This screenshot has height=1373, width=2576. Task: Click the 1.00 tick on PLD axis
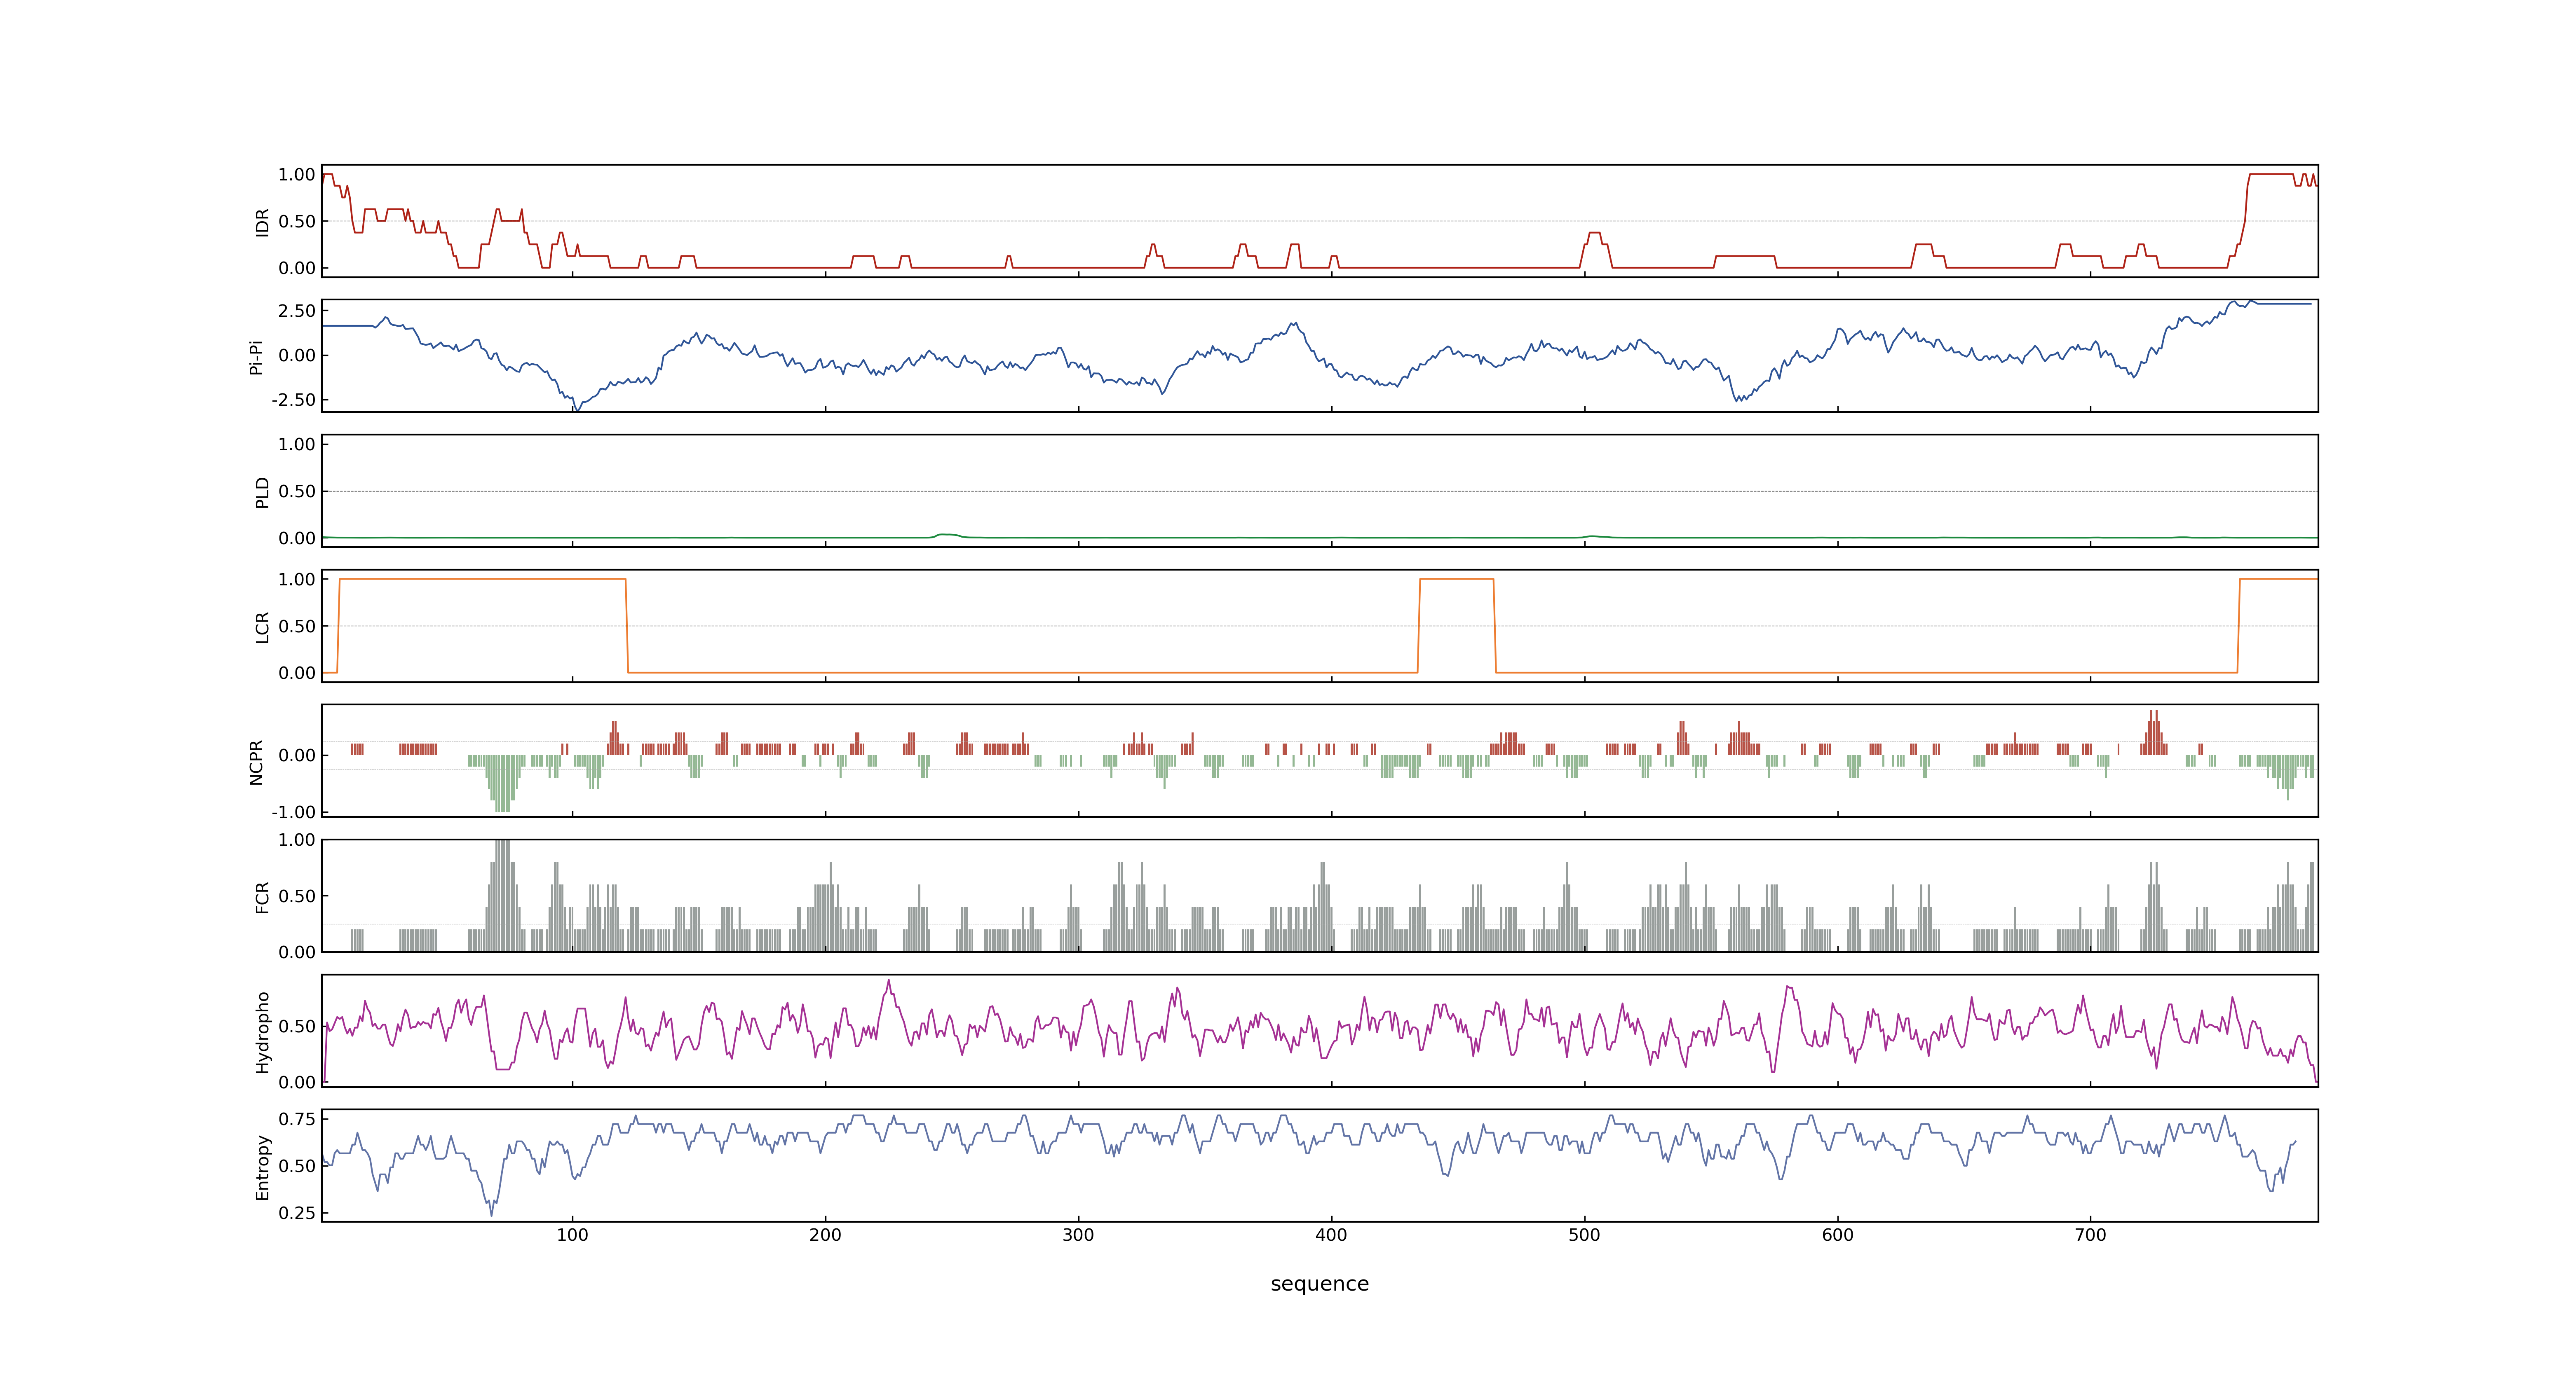pyautogui.click(x=297, y=444)
